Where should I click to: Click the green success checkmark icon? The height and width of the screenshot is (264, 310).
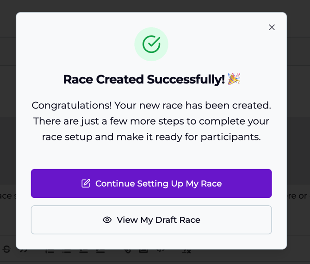click(151, 44)
